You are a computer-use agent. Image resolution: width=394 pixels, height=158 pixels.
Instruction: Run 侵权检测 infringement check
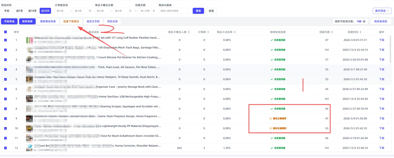[x=27, y=21]
